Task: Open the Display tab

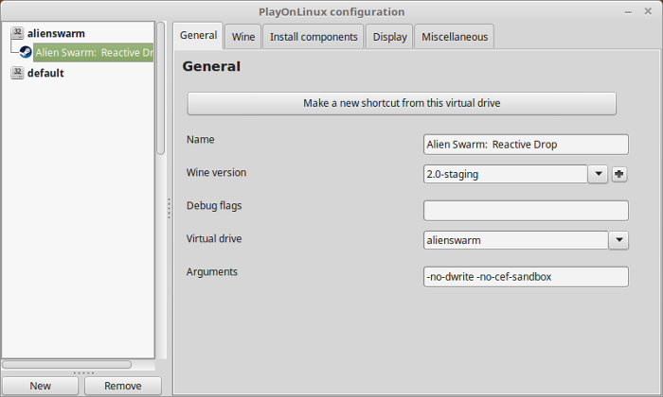Action: click(389, 37)
